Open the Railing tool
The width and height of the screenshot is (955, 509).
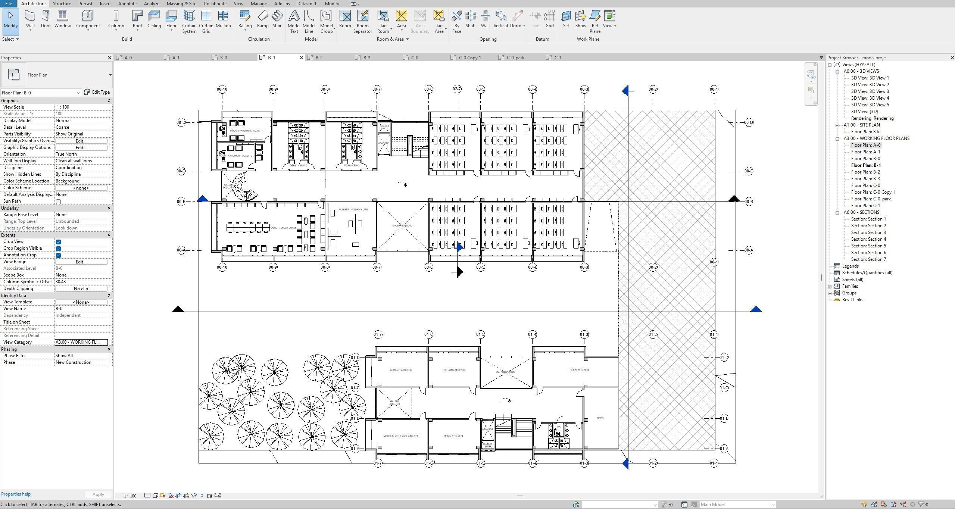click(245, 19)
